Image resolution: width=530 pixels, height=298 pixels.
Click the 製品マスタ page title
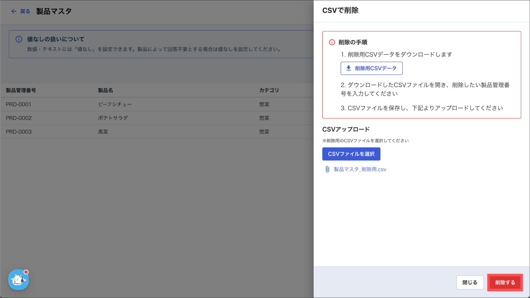pos(54,11)
